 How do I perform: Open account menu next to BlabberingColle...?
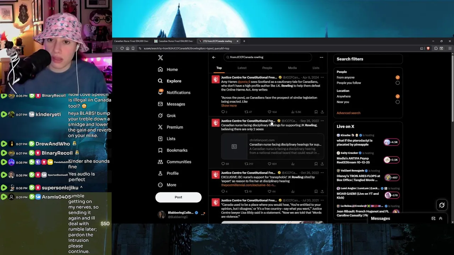tap(203, 214)
